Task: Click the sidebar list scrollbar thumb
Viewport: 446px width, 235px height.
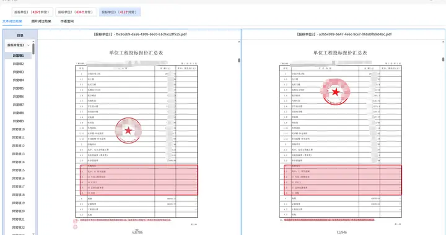Action: click(33, 49)
